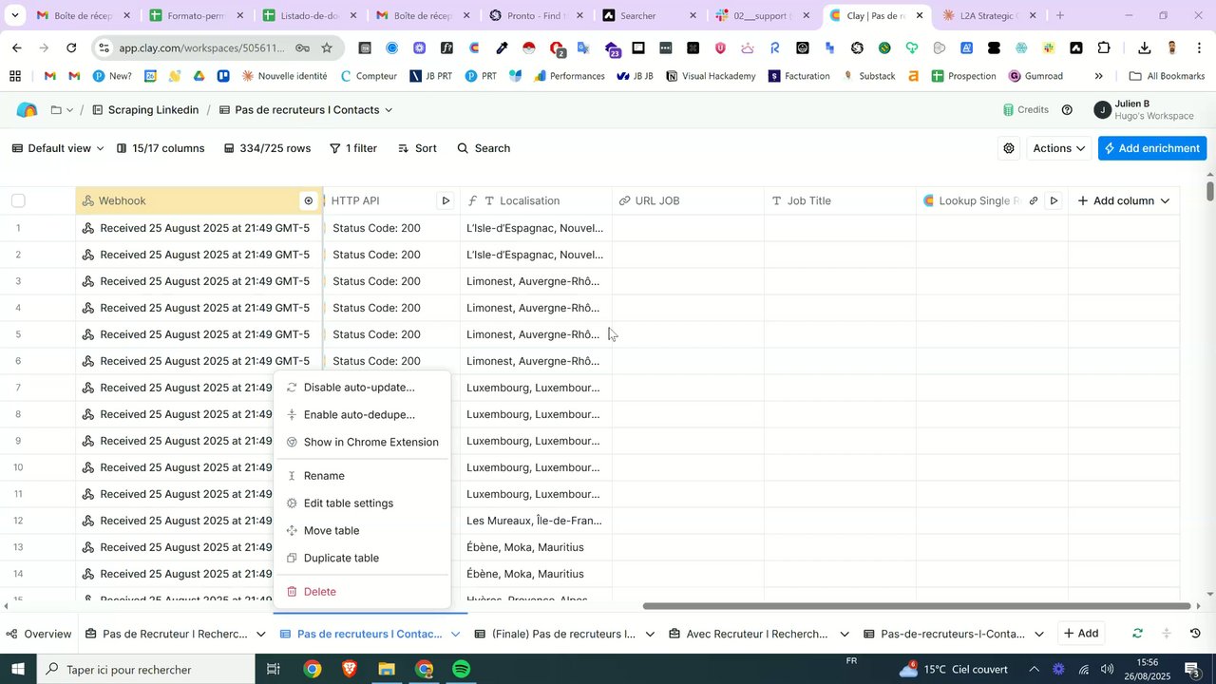Image resolution: width=1216 pixels, height=684 pixels.
Task: Open the Gmail bookmark icon
Action: pos(50,76)
